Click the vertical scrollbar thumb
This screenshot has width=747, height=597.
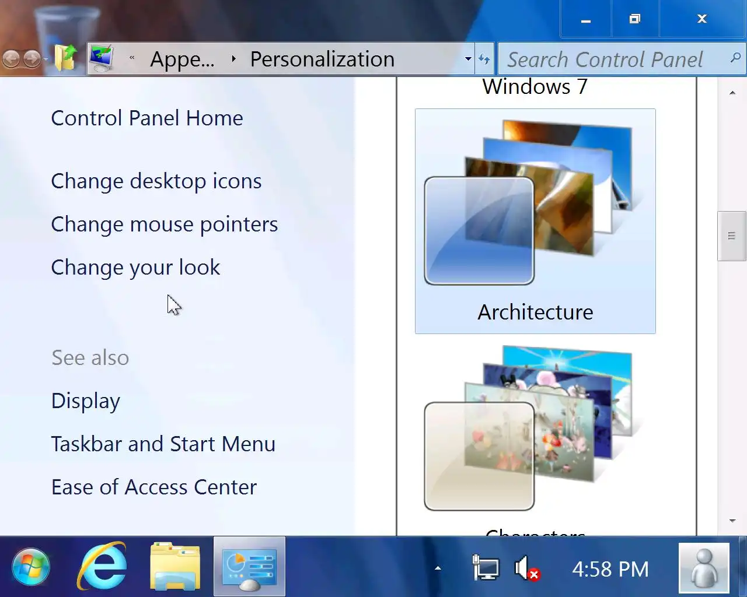pos(732,236)
